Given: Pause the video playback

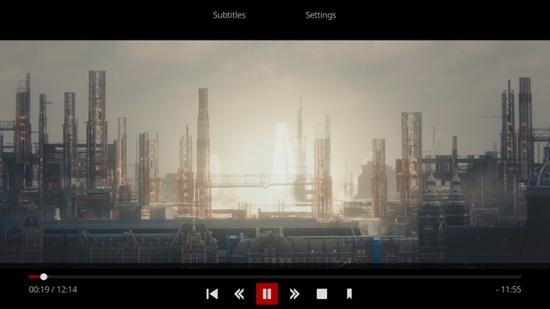Looking at the screenshot, I should click(267, 294).
